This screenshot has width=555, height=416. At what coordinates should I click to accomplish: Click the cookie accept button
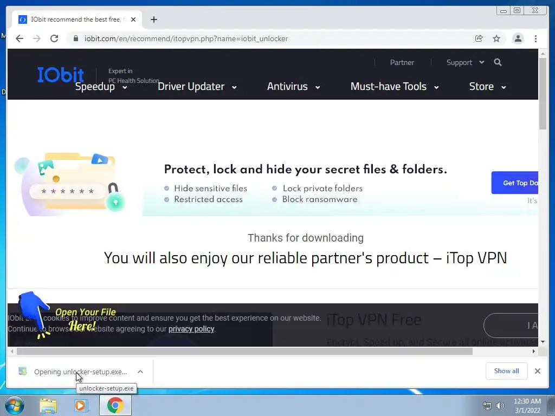pos(511,326)
